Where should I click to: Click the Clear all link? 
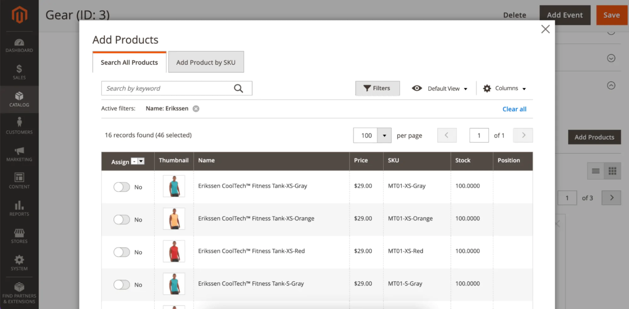point(514,109)
